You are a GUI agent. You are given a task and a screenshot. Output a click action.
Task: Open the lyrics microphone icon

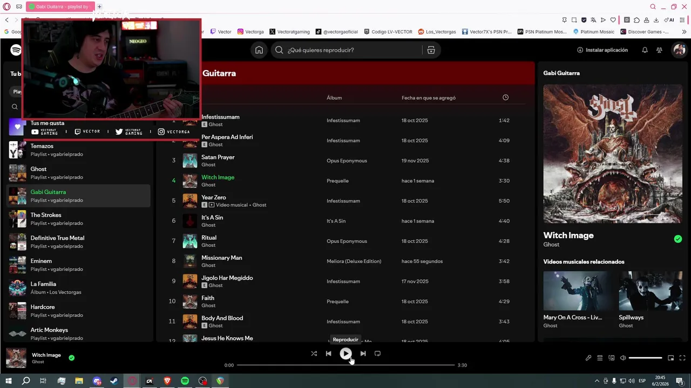click(x=588, y=358)
